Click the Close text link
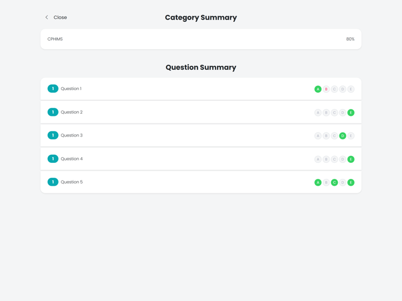 tap(60, 17)
